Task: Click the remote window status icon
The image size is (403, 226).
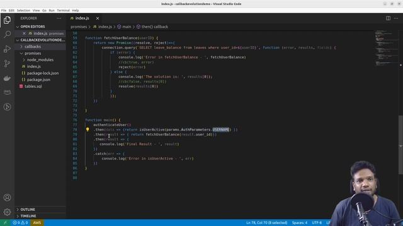Action: pos(5,223)
